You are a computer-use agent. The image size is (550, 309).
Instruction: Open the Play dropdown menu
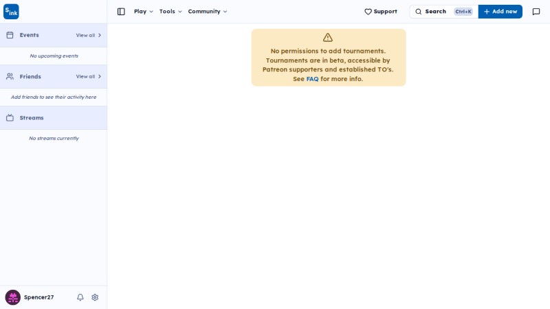click(x=144, y=12)
